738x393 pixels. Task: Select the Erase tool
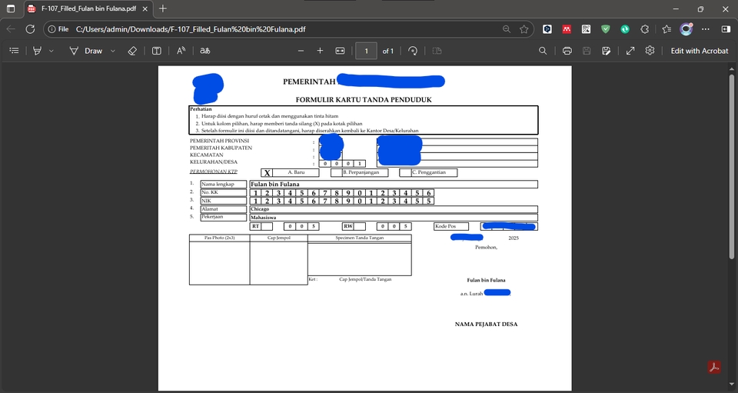[132, 51]
